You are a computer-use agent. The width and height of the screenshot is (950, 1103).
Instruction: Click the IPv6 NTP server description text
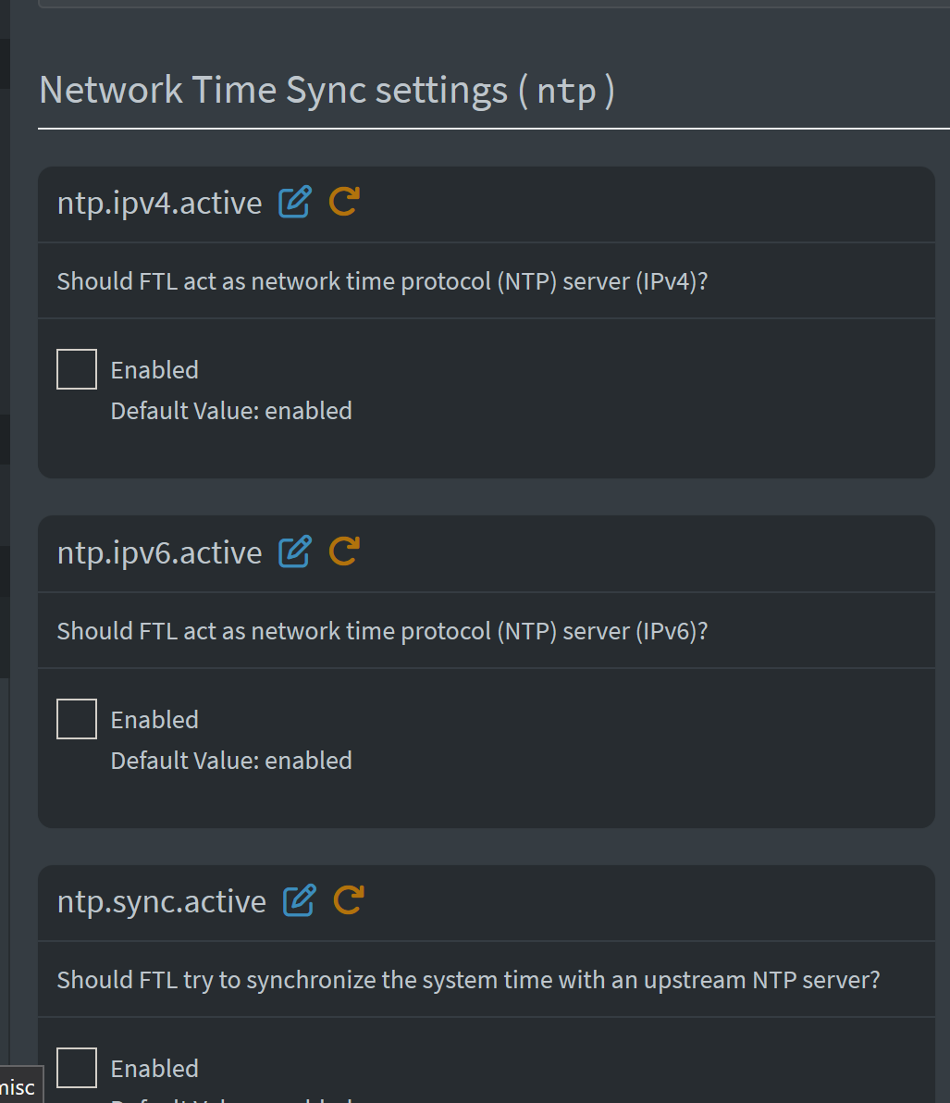click(x=382, y=631)
